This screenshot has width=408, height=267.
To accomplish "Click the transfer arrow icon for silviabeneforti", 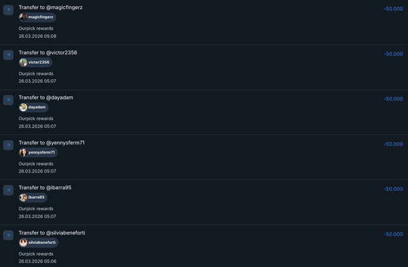I will (x=8, y=235).
